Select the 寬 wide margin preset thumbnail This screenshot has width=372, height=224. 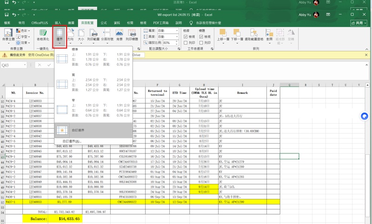pos(62,84)
